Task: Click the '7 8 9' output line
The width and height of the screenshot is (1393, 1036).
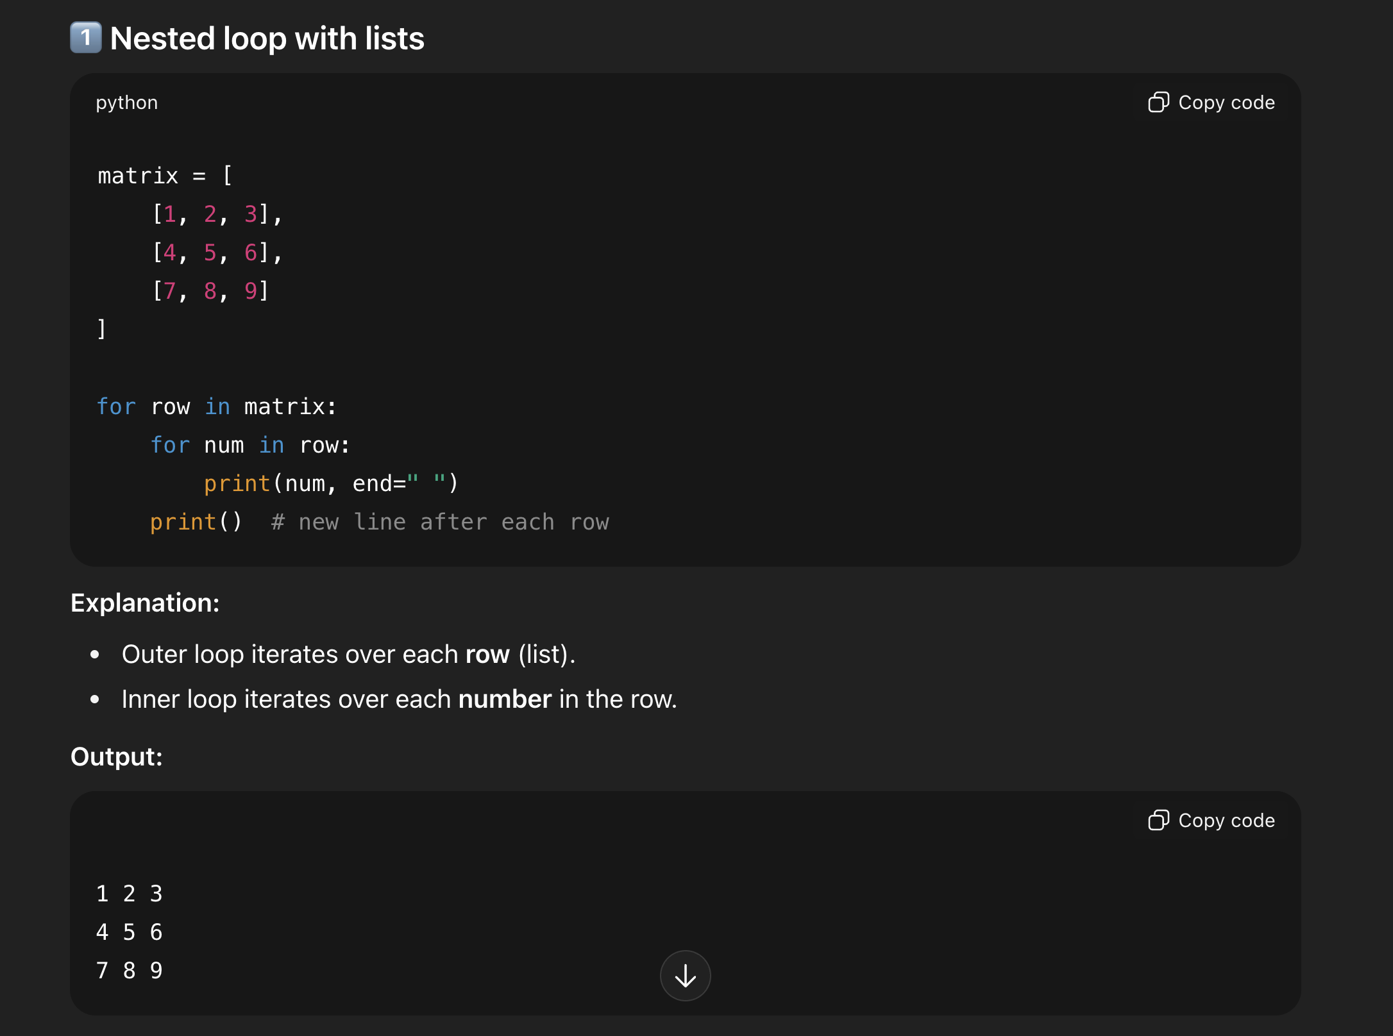Action: coord(130,971)
